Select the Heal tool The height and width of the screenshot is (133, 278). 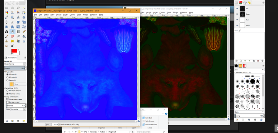(12, 41)
